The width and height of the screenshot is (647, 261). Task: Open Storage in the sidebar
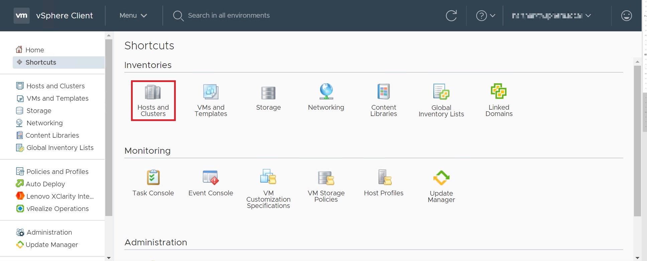coord(34,111)
